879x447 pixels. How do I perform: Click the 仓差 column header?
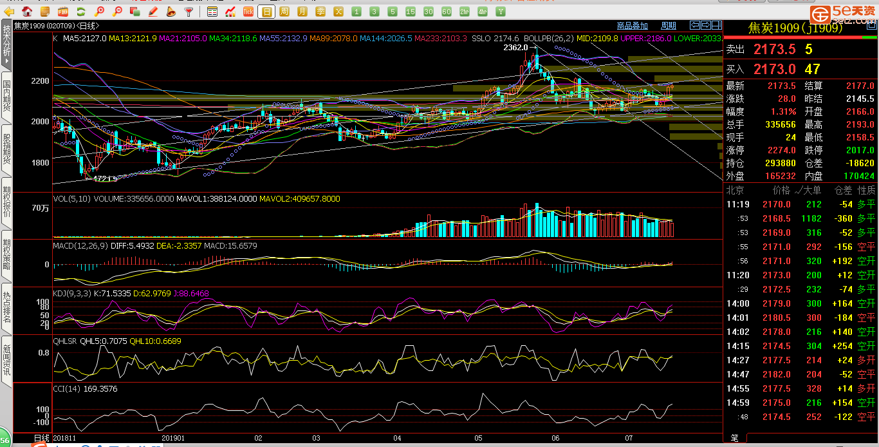pyautogui.click(x=843, y=190)
